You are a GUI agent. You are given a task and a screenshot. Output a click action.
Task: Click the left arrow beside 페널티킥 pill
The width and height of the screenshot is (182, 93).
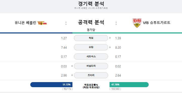point(72,66)
